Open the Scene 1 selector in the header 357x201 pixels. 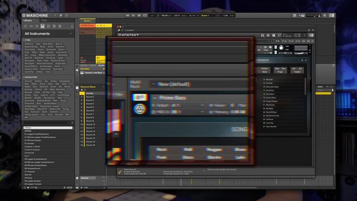pos(205,16)
